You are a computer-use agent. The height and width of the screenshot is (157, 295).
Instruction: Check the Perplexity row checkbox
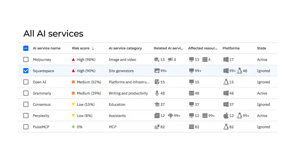26,116
